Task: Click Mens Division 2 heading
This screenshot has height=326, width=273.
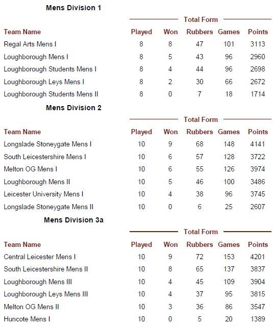Action: point(73,108)
